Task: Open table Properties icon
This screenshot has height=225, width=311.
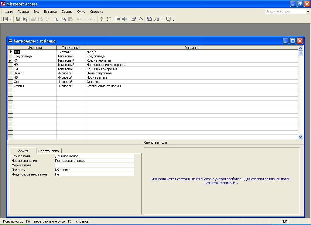Action: click(133, 19)
